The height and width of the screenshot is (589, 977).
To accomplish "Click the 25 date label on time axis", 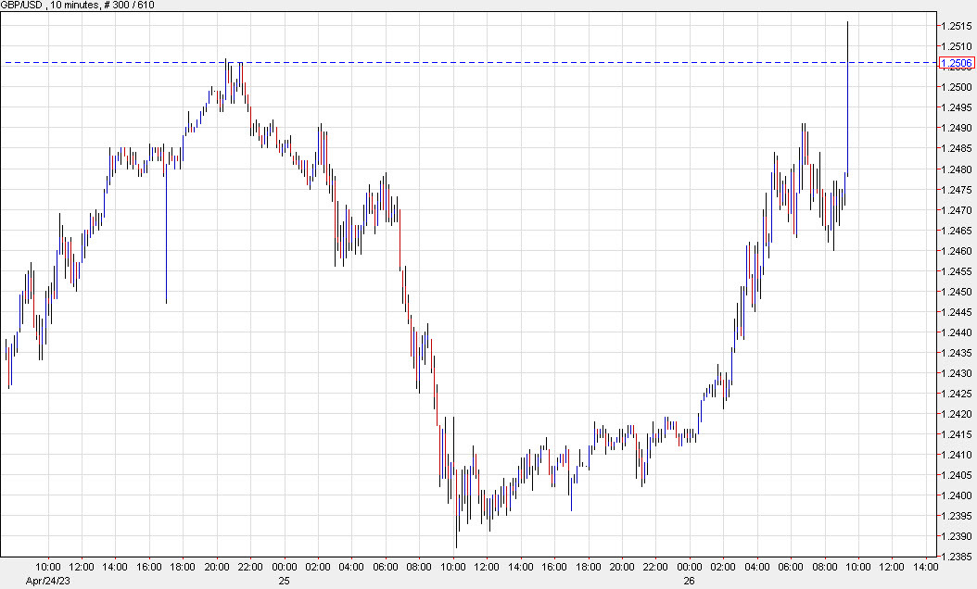I will click(284, 582).
